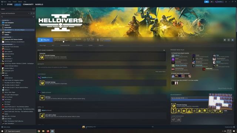Toggle the recent-activity clock sort icon
The image size is (237, 133).
tap(31, 13)
